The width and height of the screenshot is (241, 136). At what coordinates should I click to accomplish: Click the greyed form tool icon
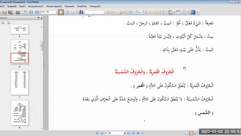[x=164, y=12]
